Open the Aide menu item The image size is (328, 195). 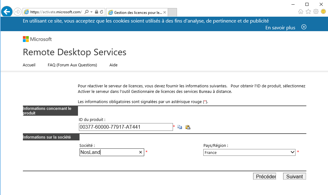[113, 65]
